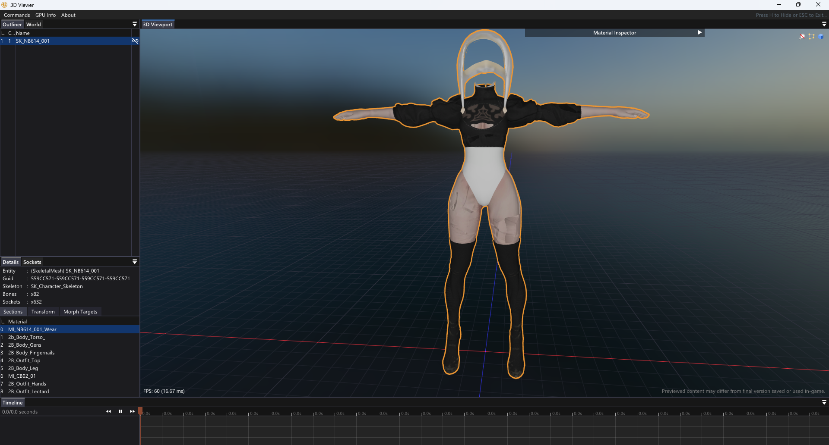Open the 3D Viewport panel dropdown menu
Image resolution: width=829 pixels, height=445 pixels.
click(x=824, y=24)
